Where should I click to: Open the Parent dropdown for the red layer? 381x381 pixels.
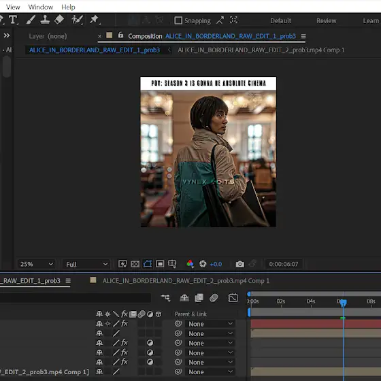click(210, 324)
